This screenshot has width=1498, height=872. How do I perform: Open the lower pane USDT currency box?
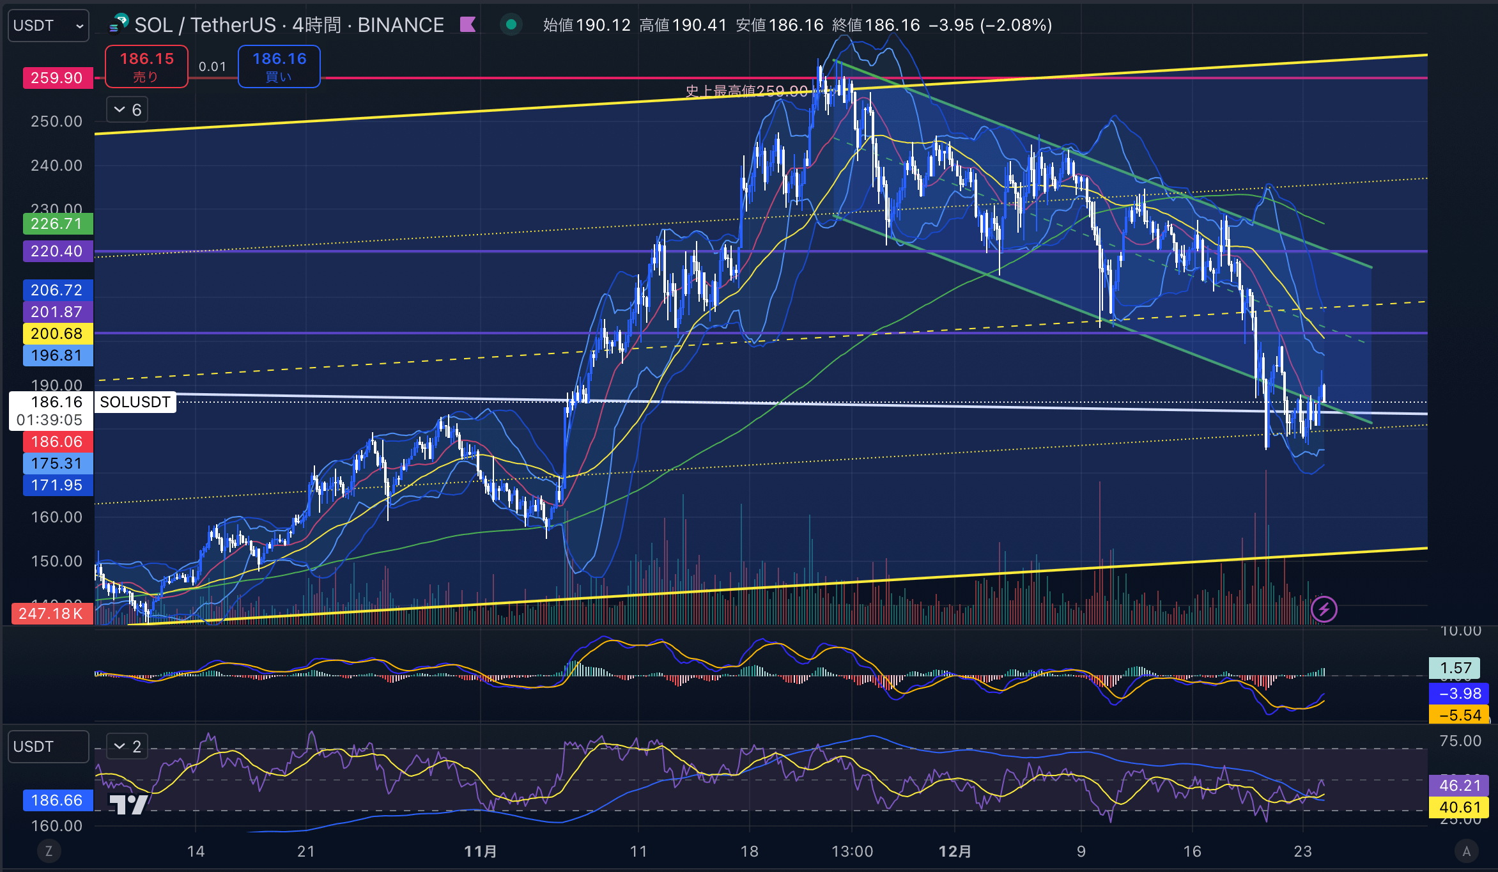tap(48, 747)
